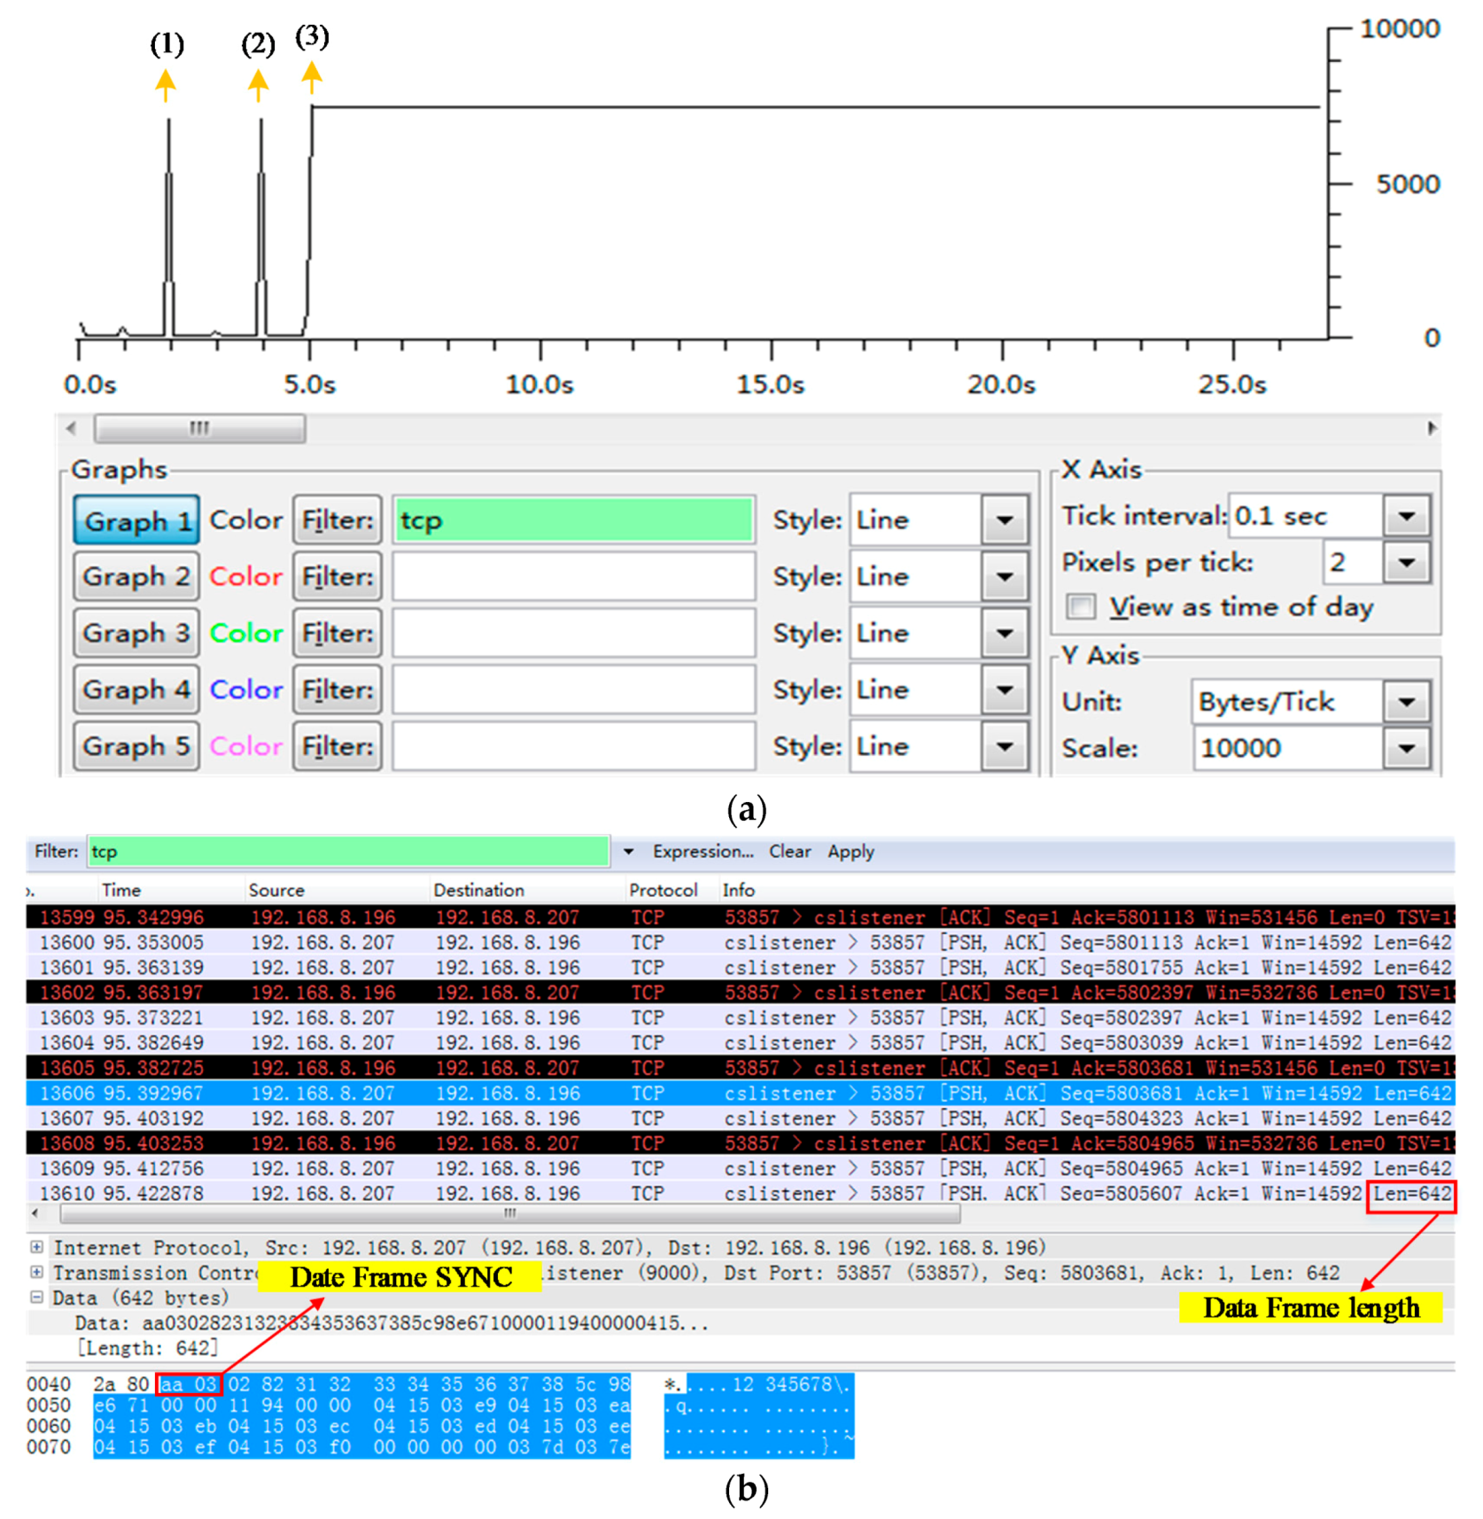Open the Y Axis Scale dropdown
The width and height of the screenshot is (1483, 1519).
coord(1407,749)
